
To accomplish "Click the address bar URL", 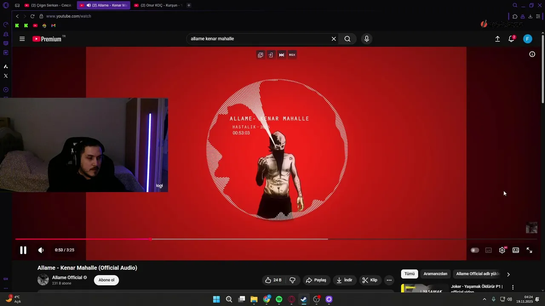I will point(69,16).
